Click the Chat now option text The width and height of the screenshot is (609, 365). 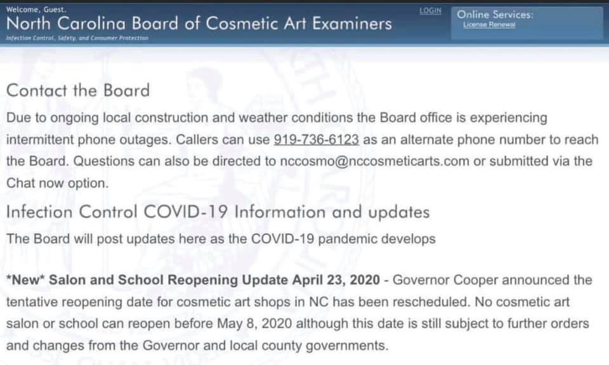pos(57,182)
